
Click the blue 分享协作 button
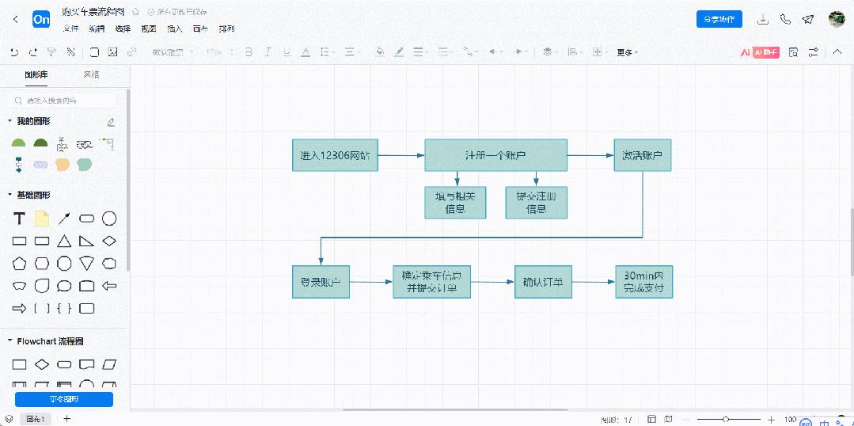(x=719, y=19)
